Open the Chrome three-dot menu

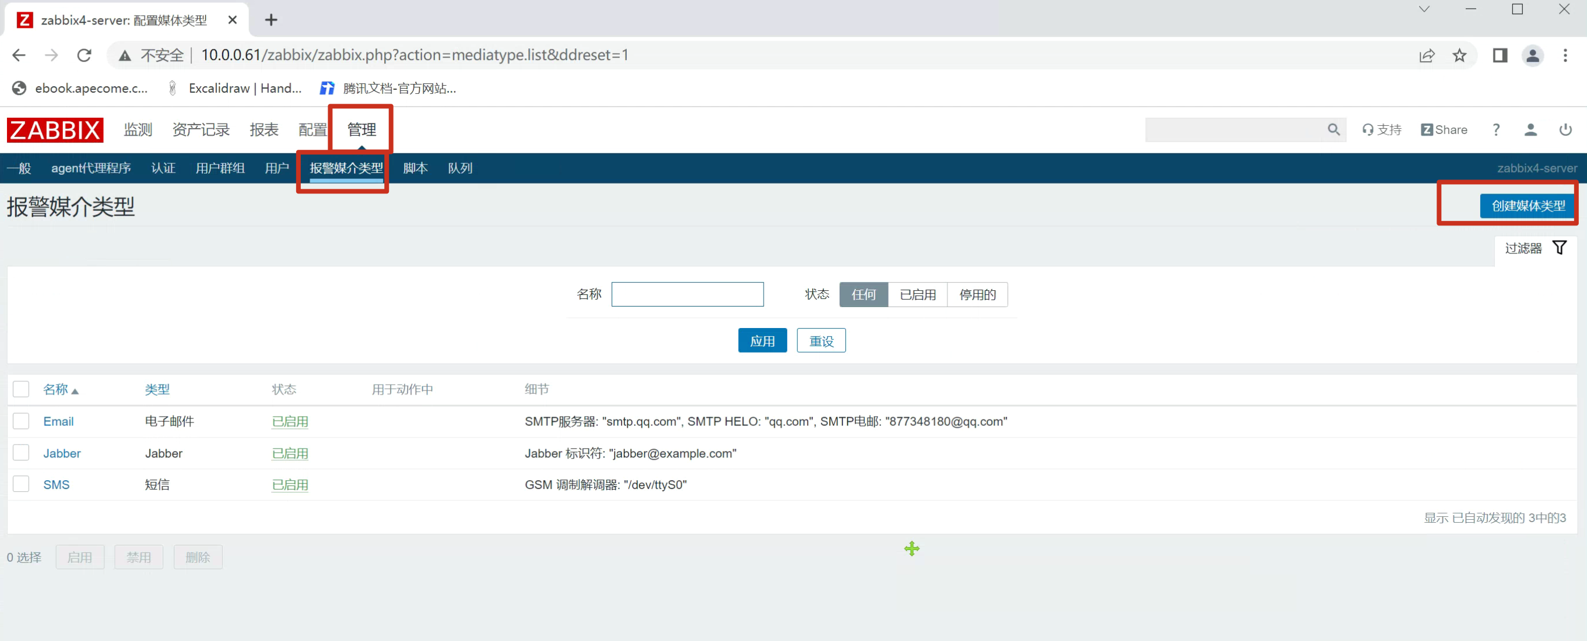click(x=1565, y=55)
